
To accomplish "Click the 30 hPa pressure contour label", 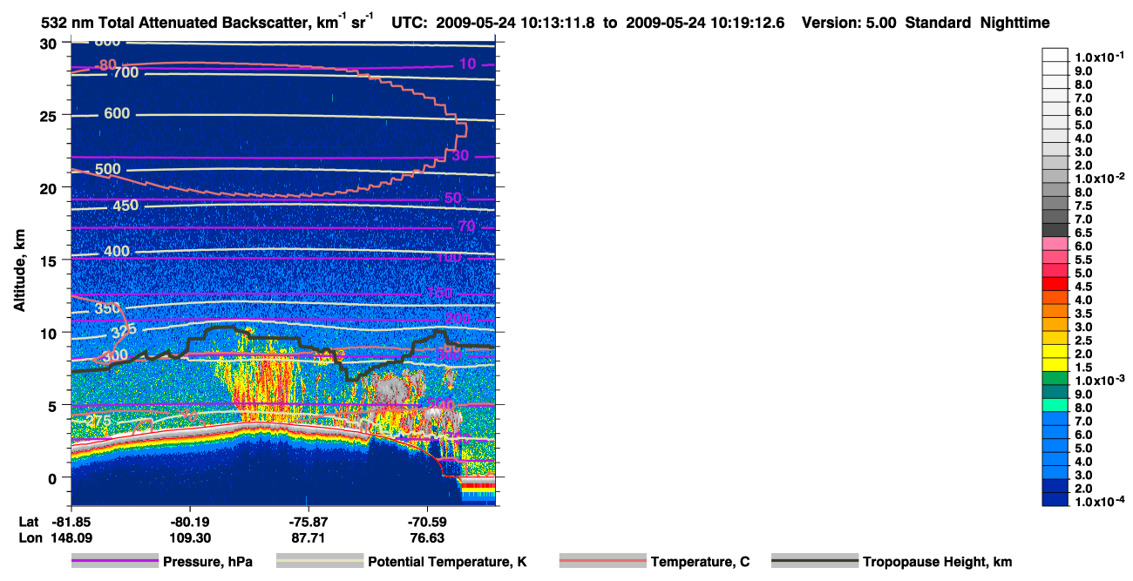I will tap(460, 155).
